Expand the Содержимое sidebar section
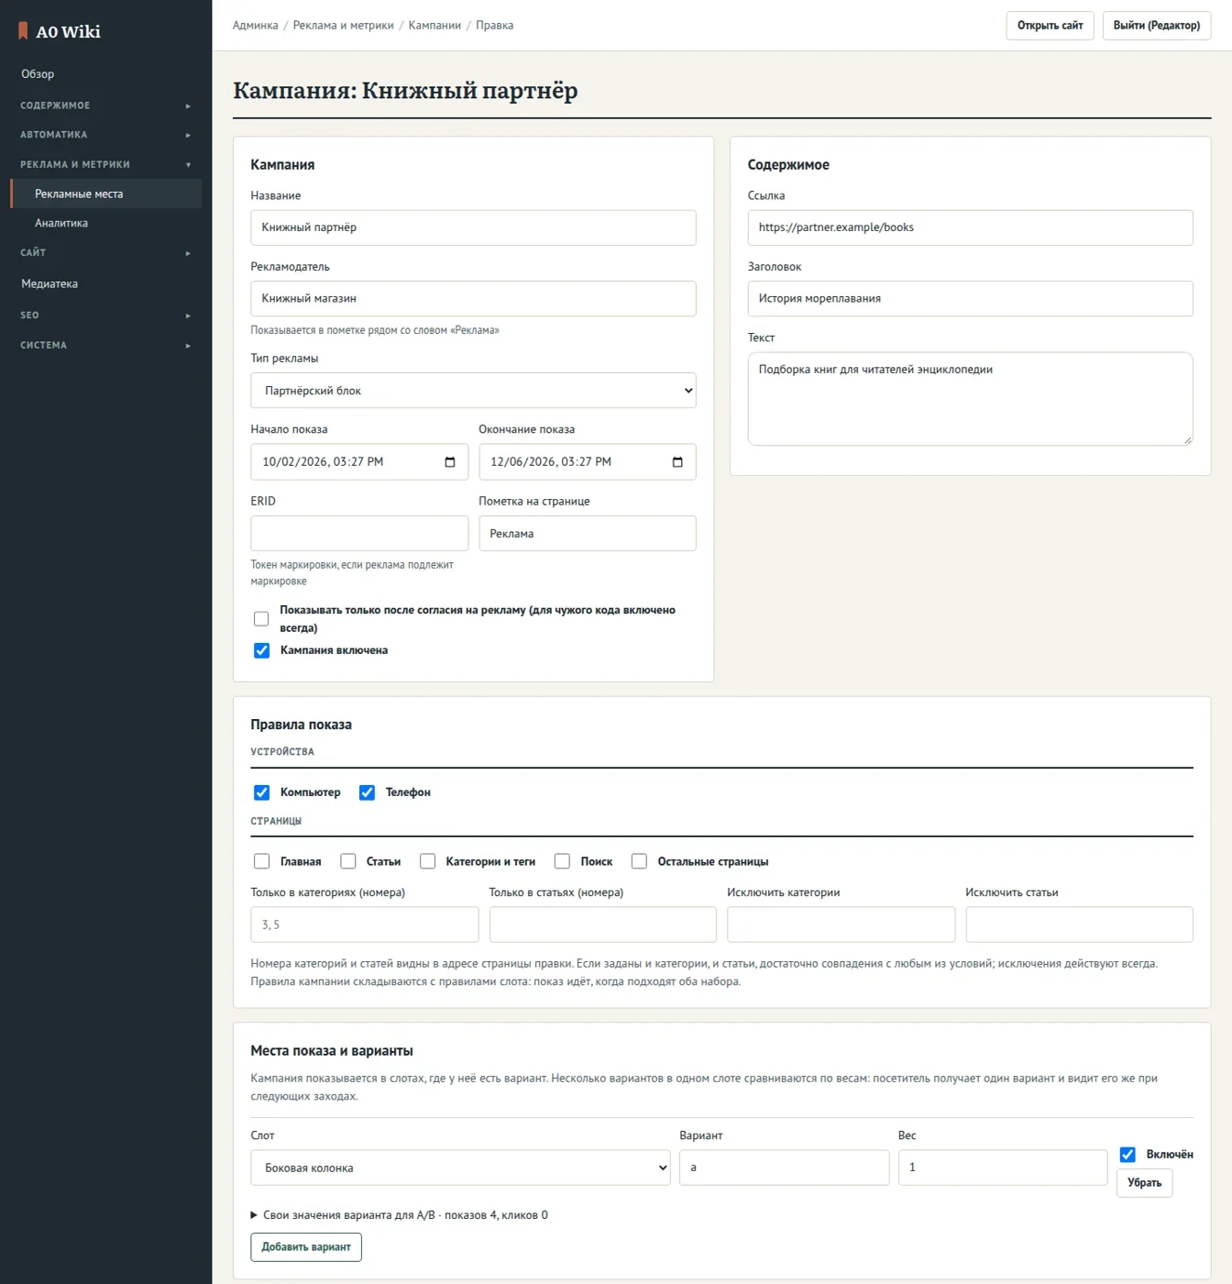This screenshot has height=1284, width=1232. click(105, 105)
